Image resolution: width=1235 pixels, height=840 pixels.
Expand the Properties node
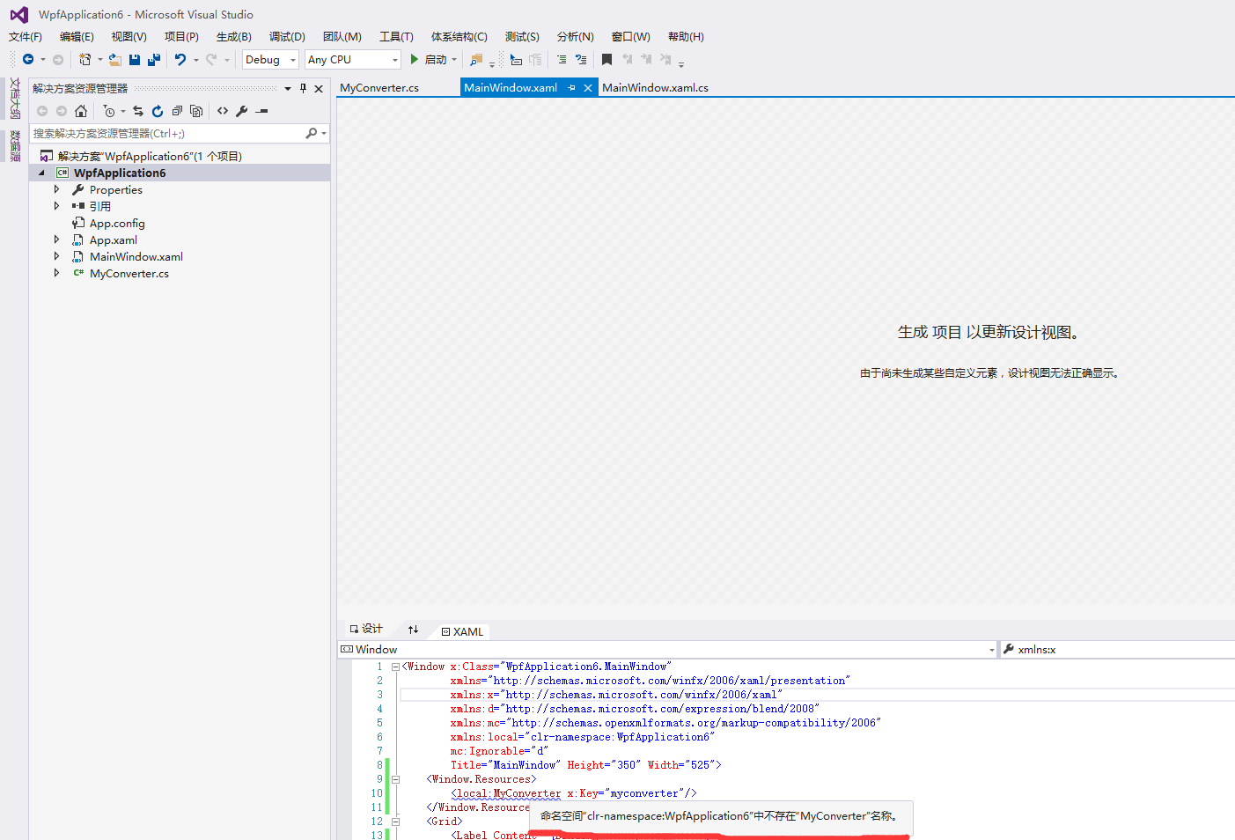tap(57, 189)
